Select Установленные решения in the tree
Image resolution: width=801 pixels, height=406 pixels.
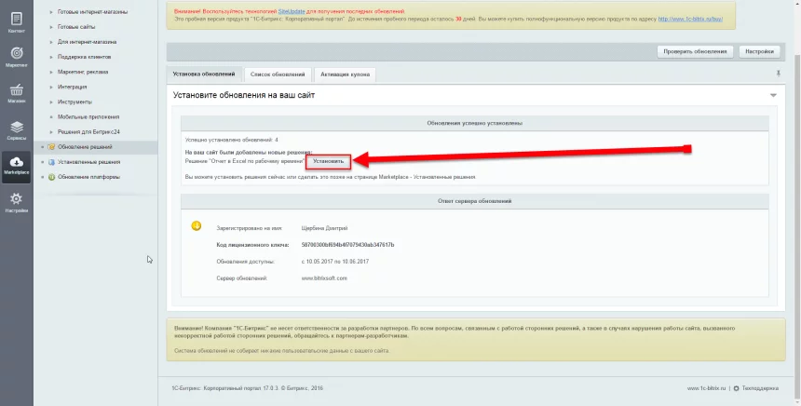[88, 162]
